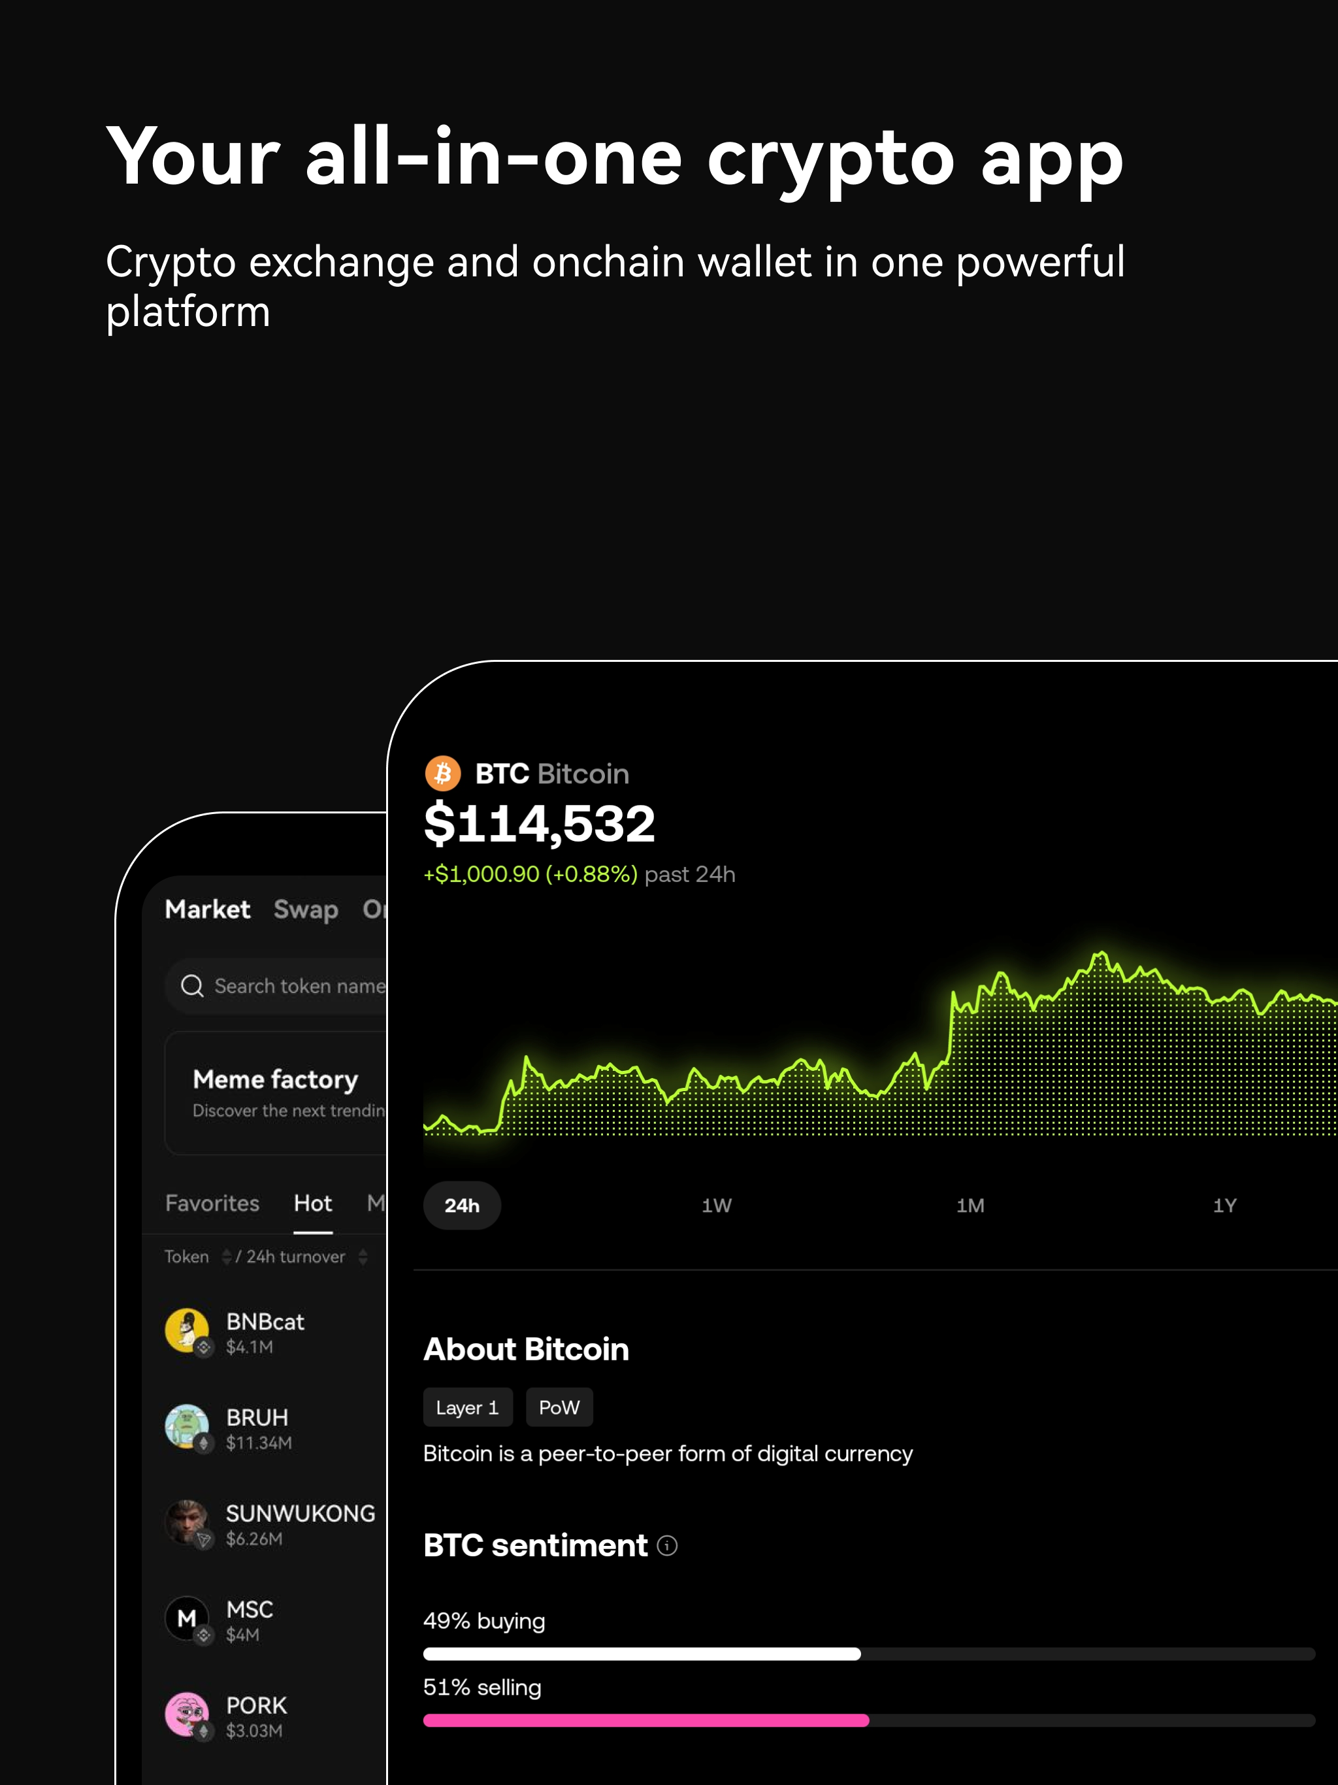1338x1785 pixels.
Task: Select the 1M timeframe button
Action: pos(971,1205)
